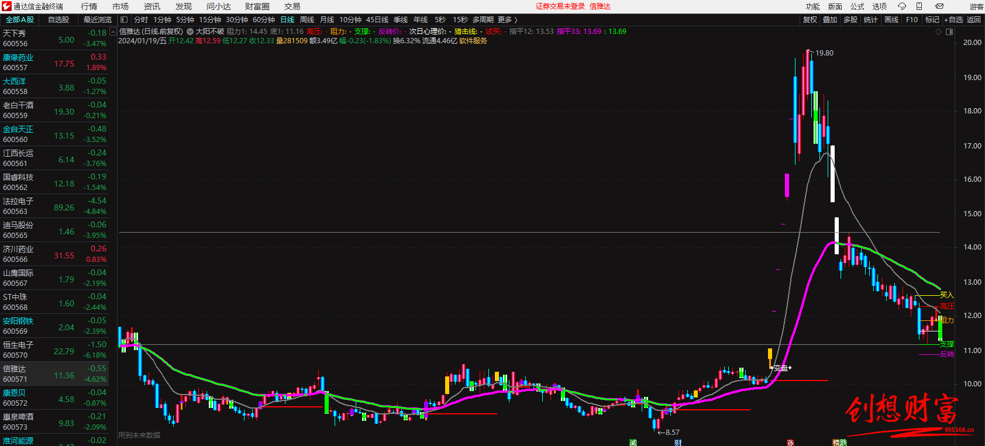Open the 多周期 period selector
Viewport: 985px width, 446px height.
[x=483, y=20]
